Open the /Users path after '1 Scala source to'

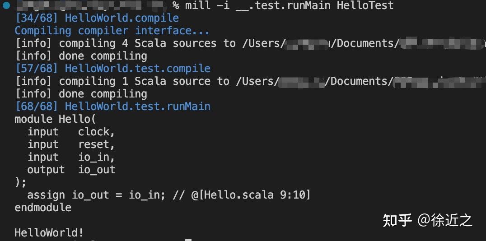[361, 81]
